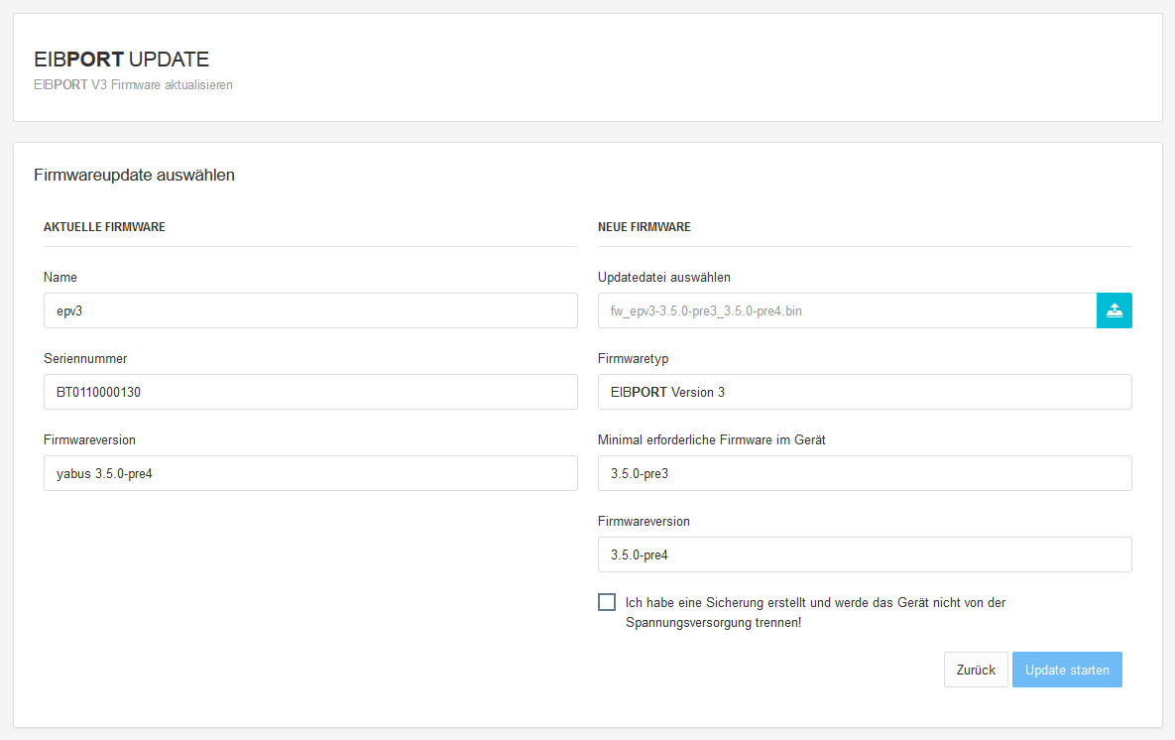Click the 'Minimal erforderliche Firmware im Gerät' label
The height and width of the screenshot is (740, 1175).
[712, 440]
